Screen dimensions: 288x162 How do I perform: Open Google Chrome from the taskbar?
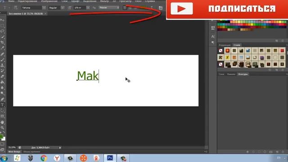44,158
